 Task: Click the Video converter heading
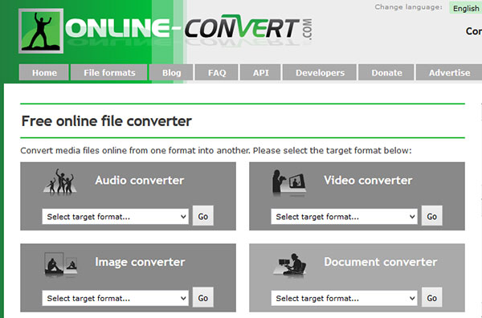coord(368,181)
